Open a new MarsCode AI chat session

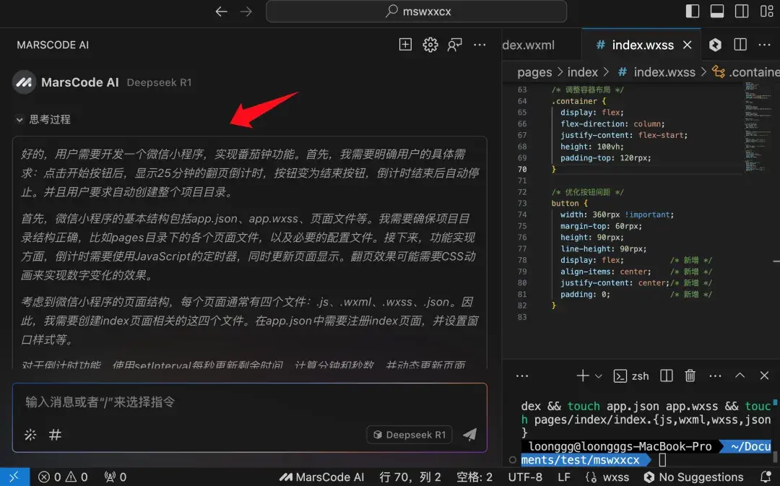[405, 44]
